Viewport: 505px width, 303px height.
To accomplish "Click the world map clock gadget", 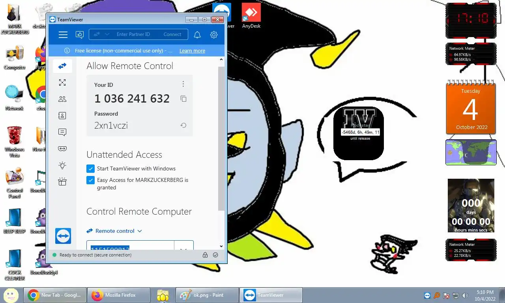I will [471, 152].
